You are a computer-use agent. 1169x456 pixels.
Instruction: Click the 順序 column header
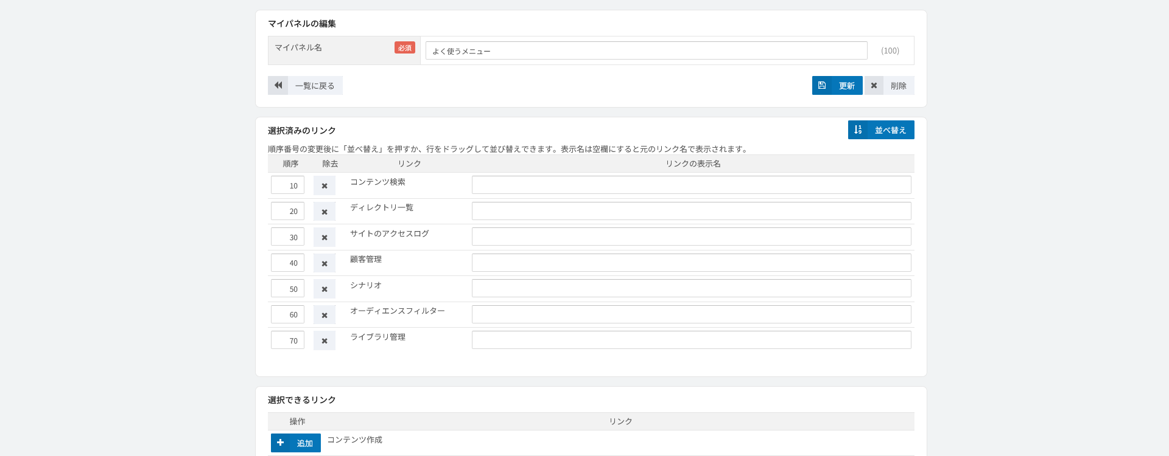[290, 164]
